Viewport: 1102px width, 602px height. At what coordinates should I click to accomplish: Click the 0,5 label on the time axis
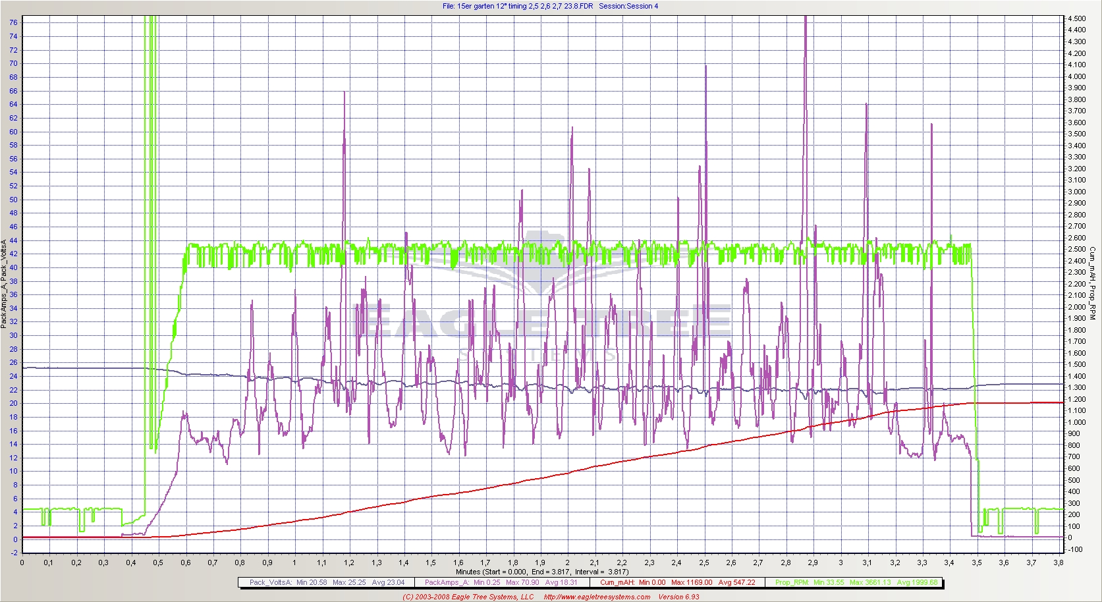coord(159,562)
